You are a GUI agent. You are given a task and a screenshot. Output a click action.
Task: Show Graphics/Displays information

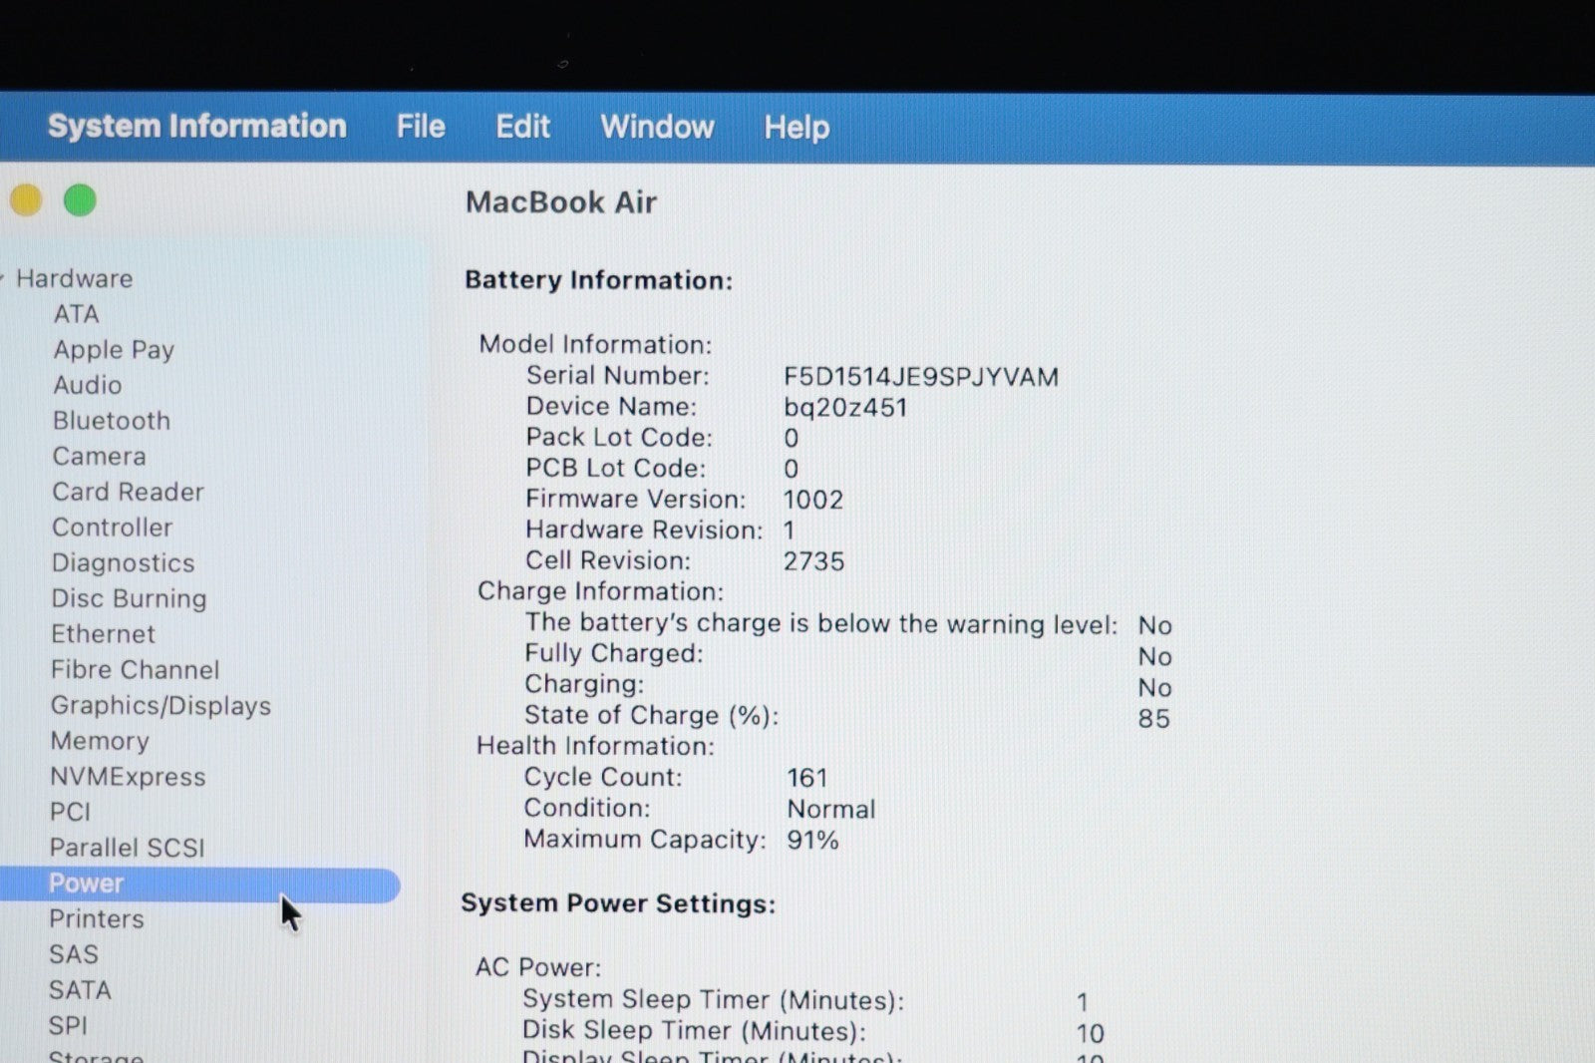[160, 706]
